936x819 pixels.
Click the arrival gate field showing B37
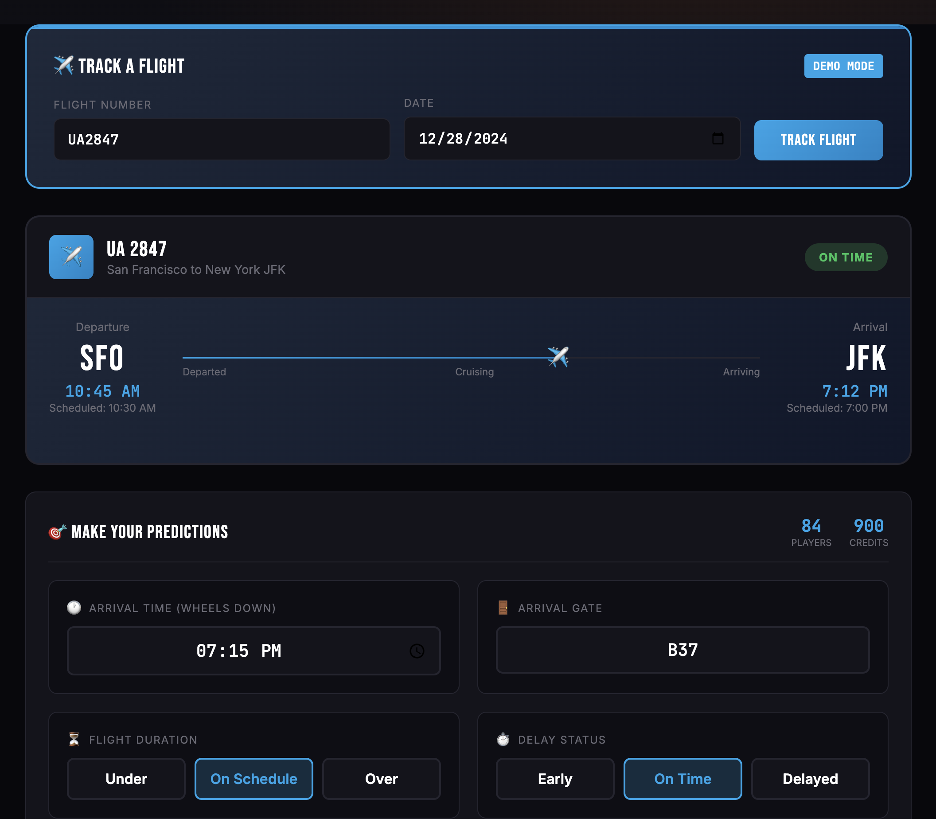[x=683, y=651]
